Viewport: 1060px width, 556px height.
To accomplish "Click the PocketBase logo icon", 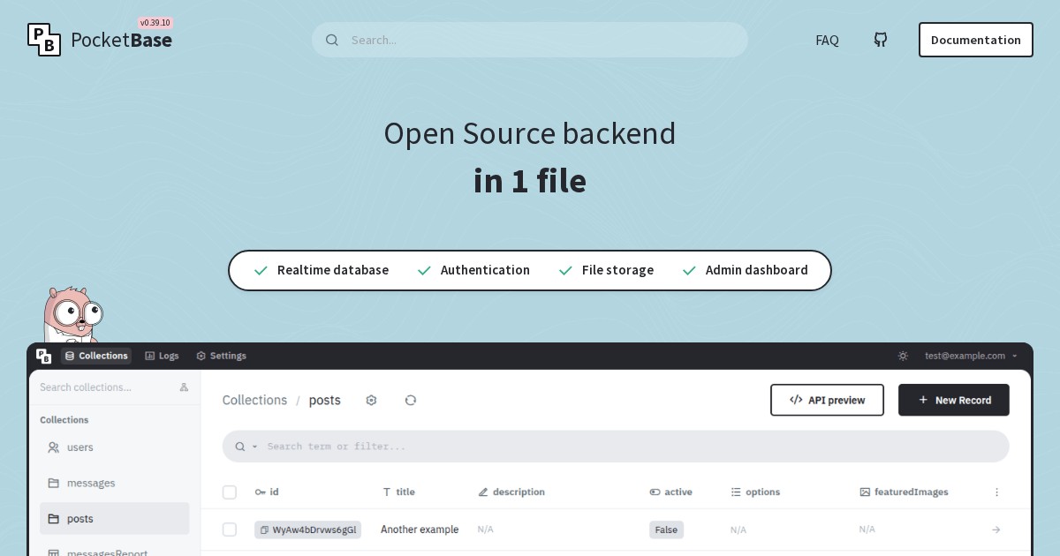I will pyautogui.click(x=44, y=40).
